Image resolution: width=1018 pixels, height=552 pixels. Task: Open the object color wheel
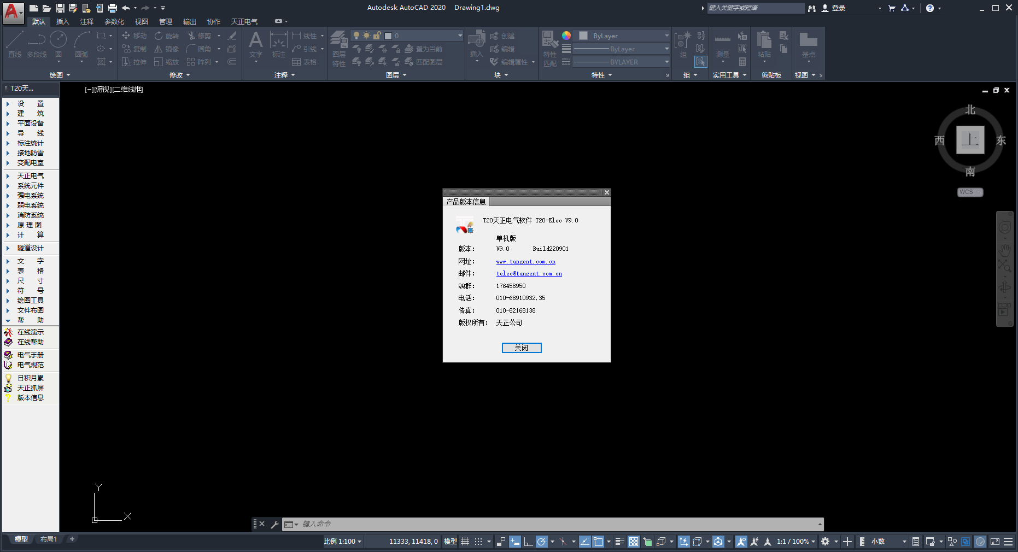point(566,36)
